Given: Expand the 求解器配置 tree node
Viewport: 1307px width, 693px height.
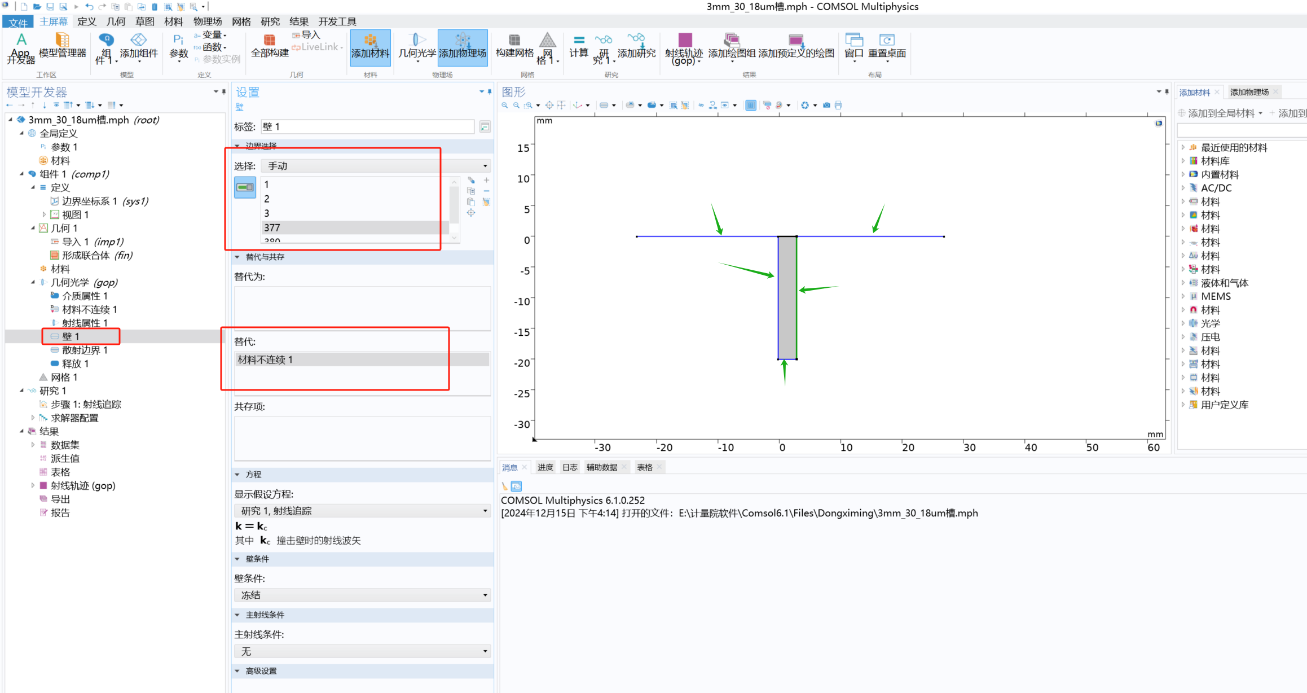Looking at the screenshot, I should [x=33, y=418].
